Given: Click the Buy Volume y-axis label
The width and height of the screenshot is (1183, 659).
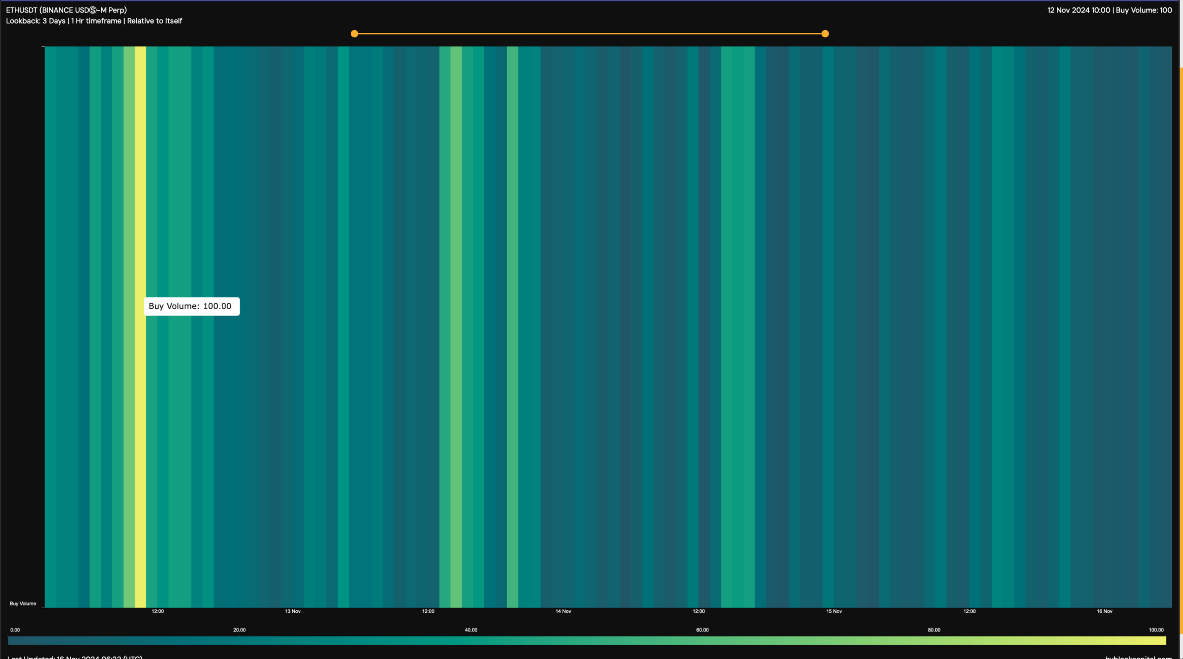Looking at the screenshot, I should click(x=23, y=604).
